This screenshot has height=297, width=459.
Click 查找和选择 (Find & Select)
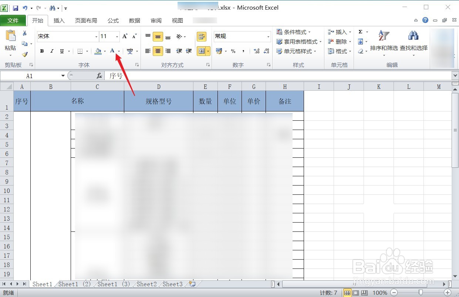point(413,41)
